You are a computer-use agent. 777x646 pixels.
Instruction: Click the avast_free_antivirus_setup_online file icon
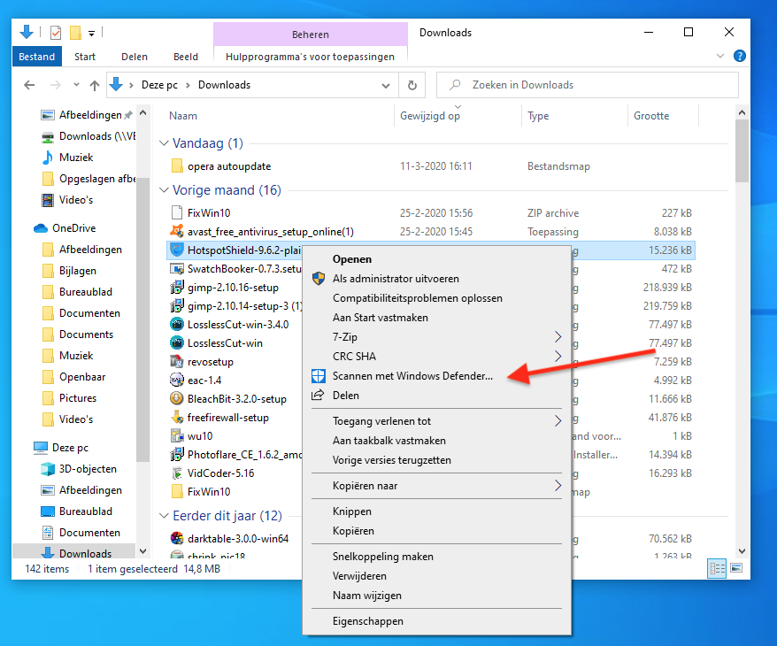point(177,232)
